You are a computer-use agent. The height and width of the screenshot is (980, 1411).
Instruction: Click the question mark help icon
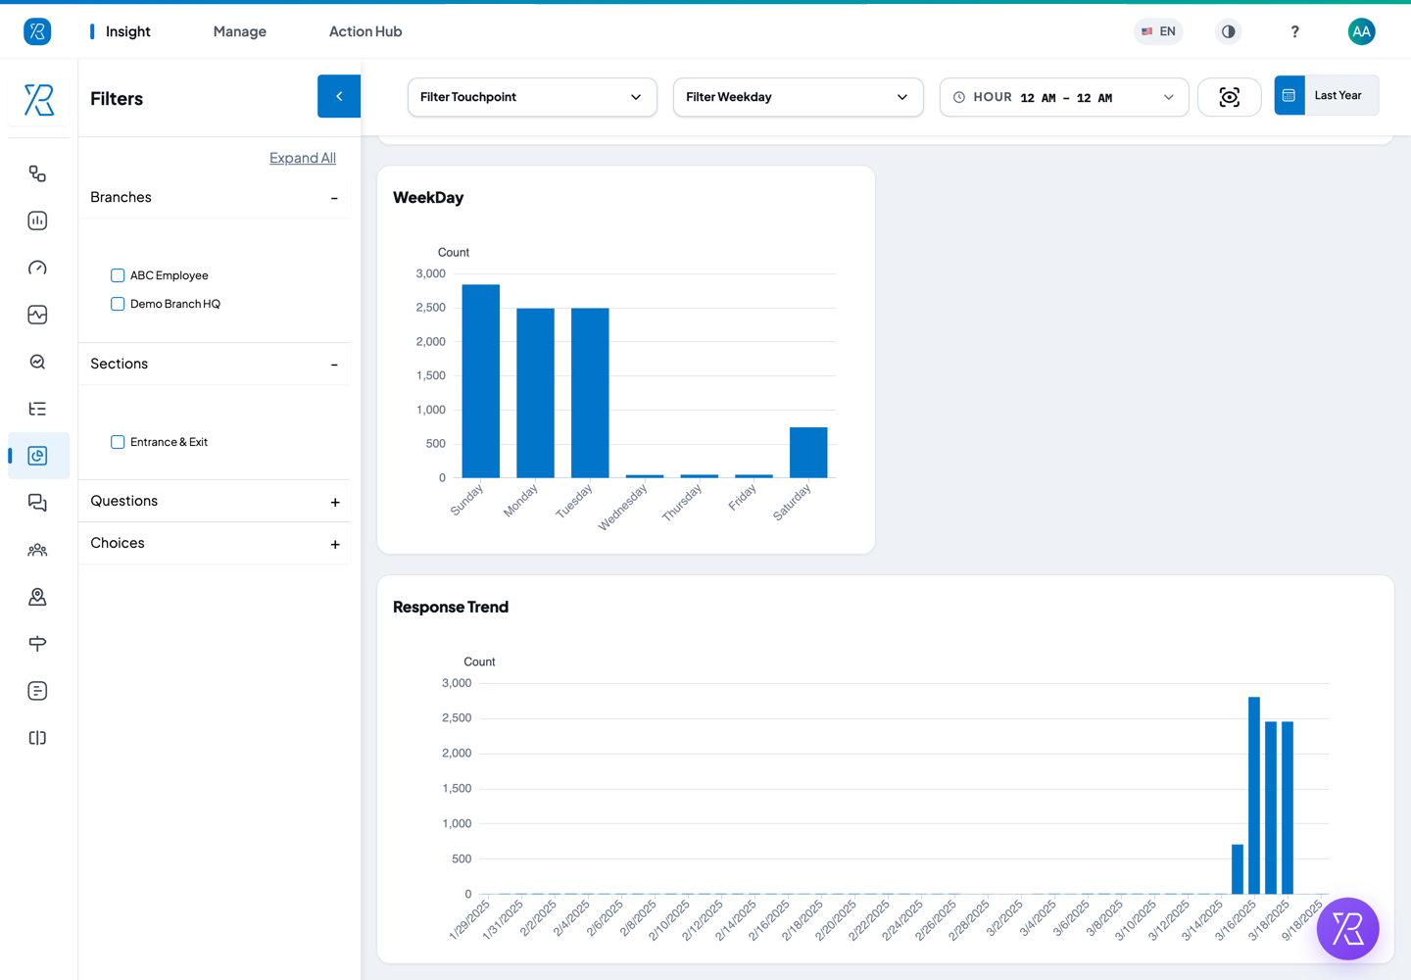coord(1294,31)
